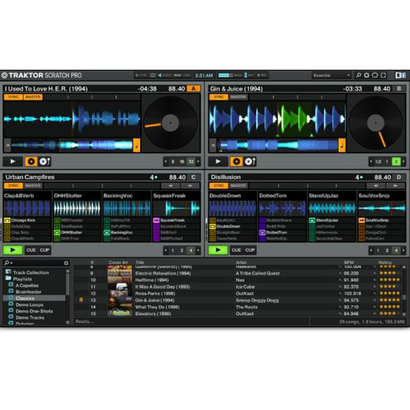This screenshot has height=410, width=410.
Task: Click Deck B loop size right arrow
Action: 403,161
